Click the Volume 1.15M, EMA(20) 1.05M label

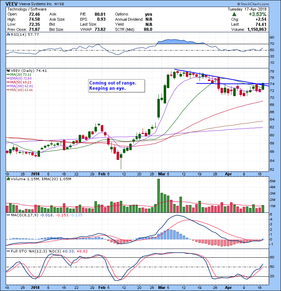pyautogui.click(x=41, y=179)
